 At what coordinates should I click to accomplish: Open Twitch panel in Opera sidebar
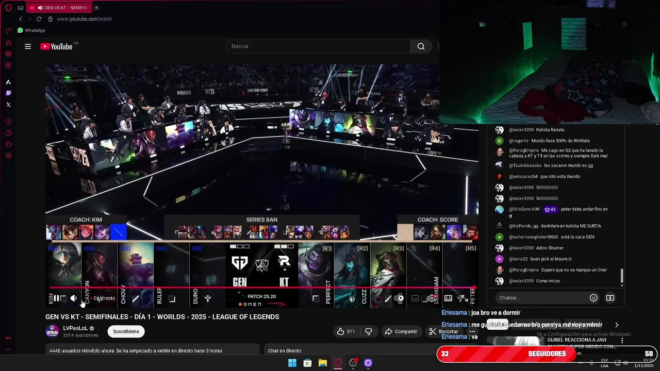(x=8, y=93)
